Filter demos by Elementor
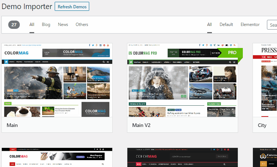 [250, 25]
